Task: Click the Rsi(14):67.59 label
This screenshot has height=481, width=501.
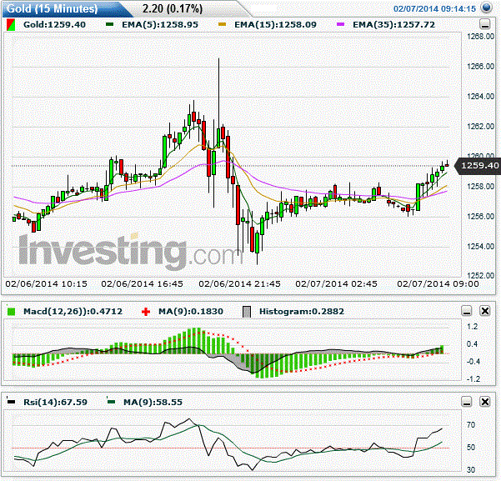Action: point(55,402)
